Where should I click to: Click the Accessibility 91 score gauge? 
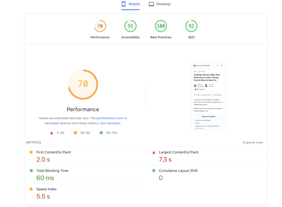tap(131, 26)
